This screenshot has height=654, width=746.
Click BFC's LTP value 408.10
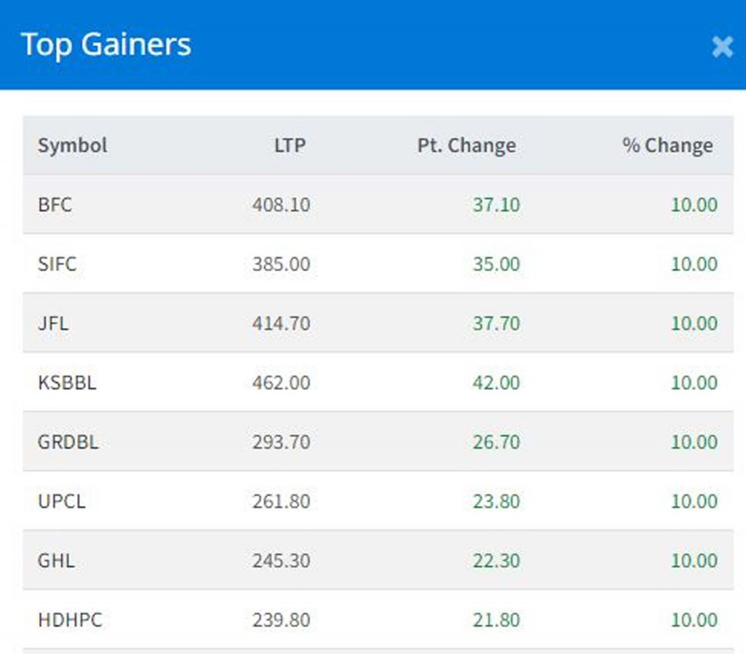[281, 204]
